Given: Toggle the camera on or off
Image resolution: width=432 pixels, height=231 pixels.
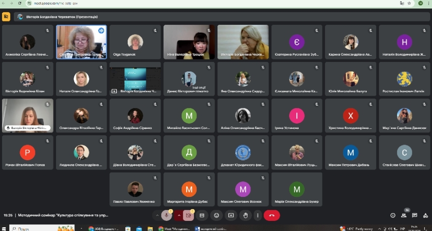Looking at the screenshot, I should [x=188, y=215].
